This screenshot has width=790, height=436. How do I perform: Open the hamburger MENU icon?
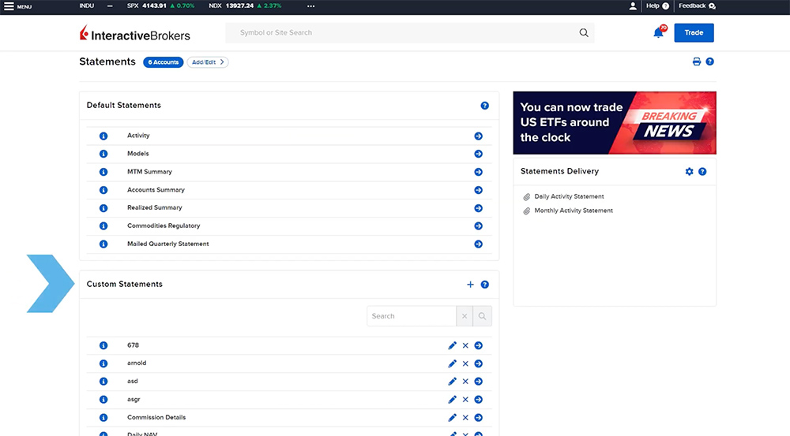(x=9, y=6)
